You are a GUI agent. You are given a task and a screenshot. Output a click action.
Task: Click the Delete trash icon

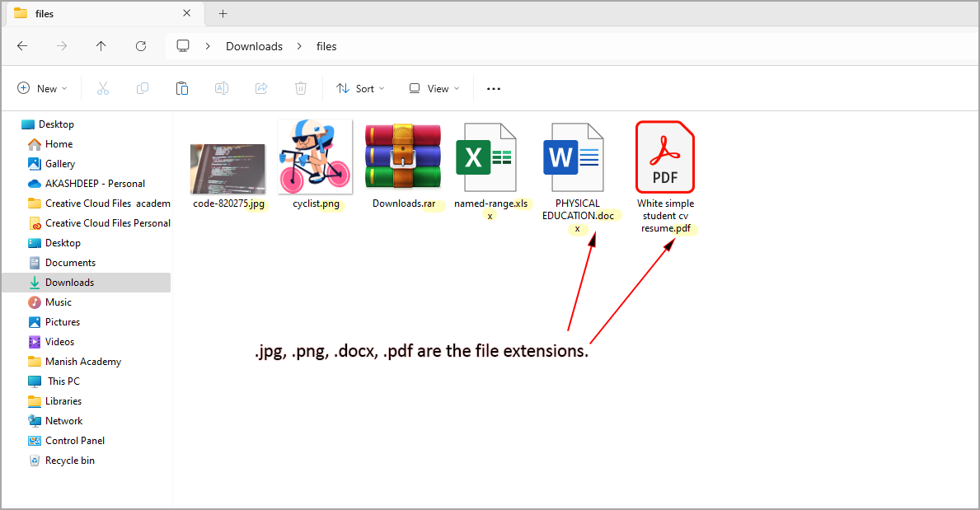pos(301,88)
